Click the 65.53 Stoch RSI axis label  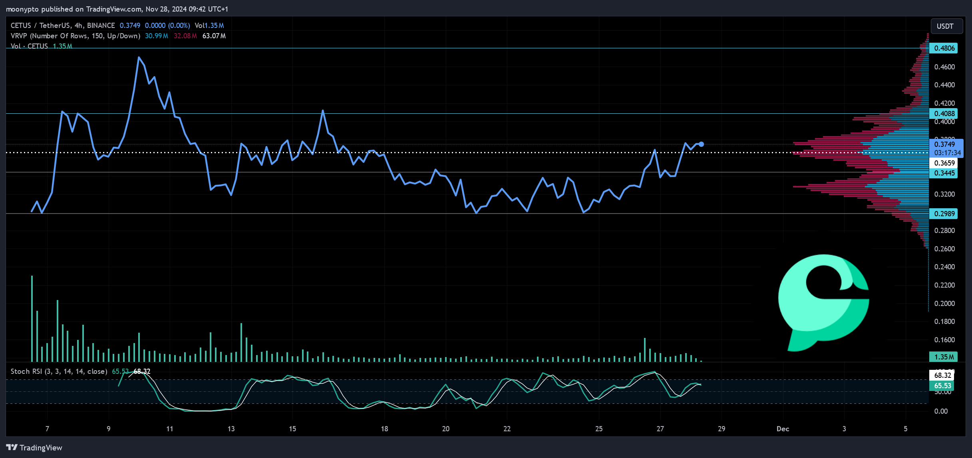tap(942, 386)
